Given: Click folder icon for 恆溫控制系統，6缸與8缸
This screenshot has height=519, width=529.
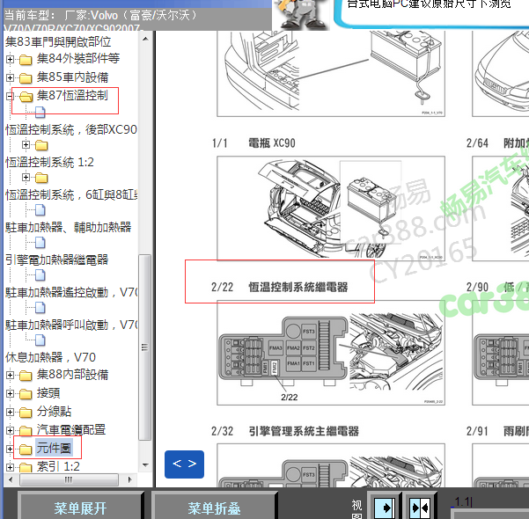Looking at the screenshot, I should click(41, 178).
